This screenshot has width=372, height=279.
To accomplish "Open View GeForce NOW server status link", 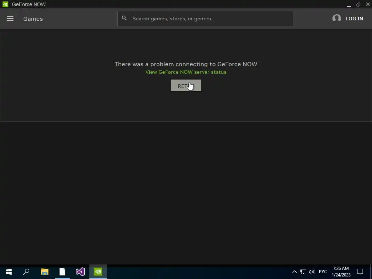I will click(x=186, y=72).
